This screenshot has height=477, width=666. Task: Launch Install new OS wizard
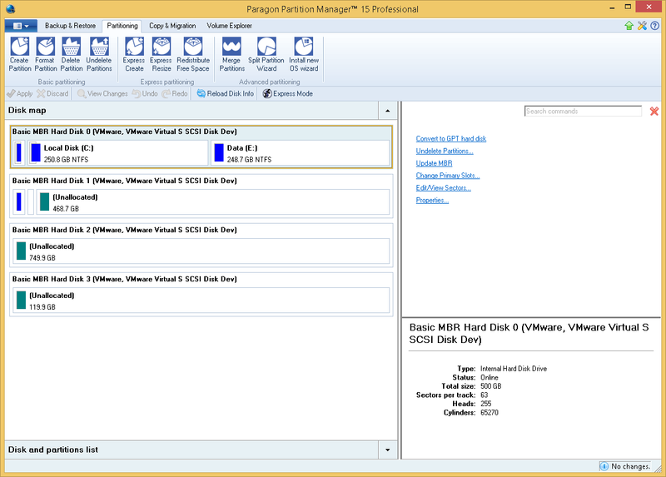point(304,54)
